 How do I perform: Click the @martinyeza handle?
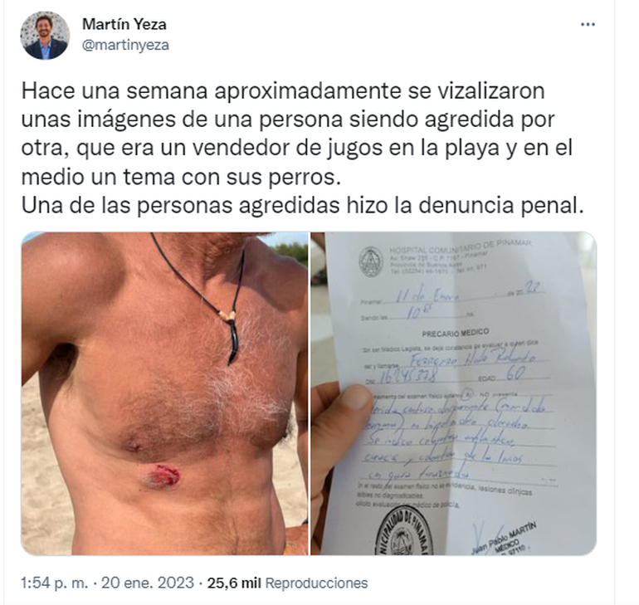coord(125,45)
